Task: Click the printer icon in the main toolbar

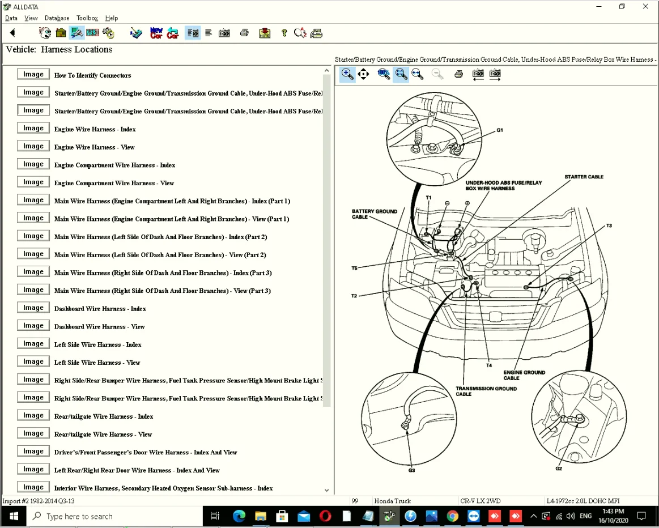Action: point(244,33)
